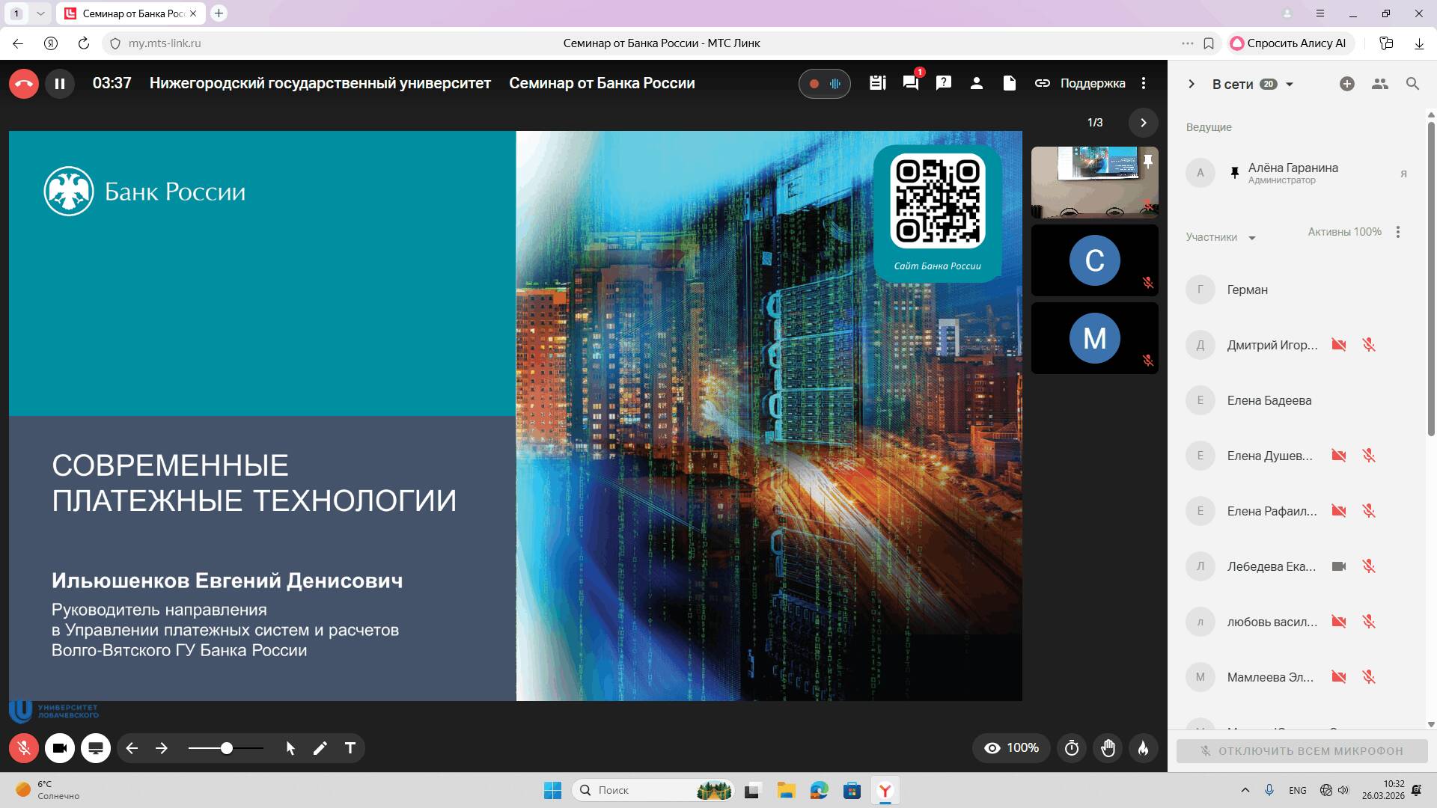Toggle the camera button off

[x=60, y=748]
